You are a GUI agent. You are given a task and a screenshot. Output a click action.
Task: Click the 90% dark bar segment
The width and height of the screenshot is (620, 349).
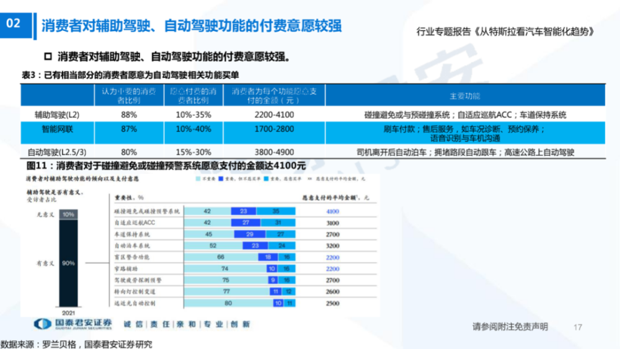pyautogui.click(x=68, y=263)
